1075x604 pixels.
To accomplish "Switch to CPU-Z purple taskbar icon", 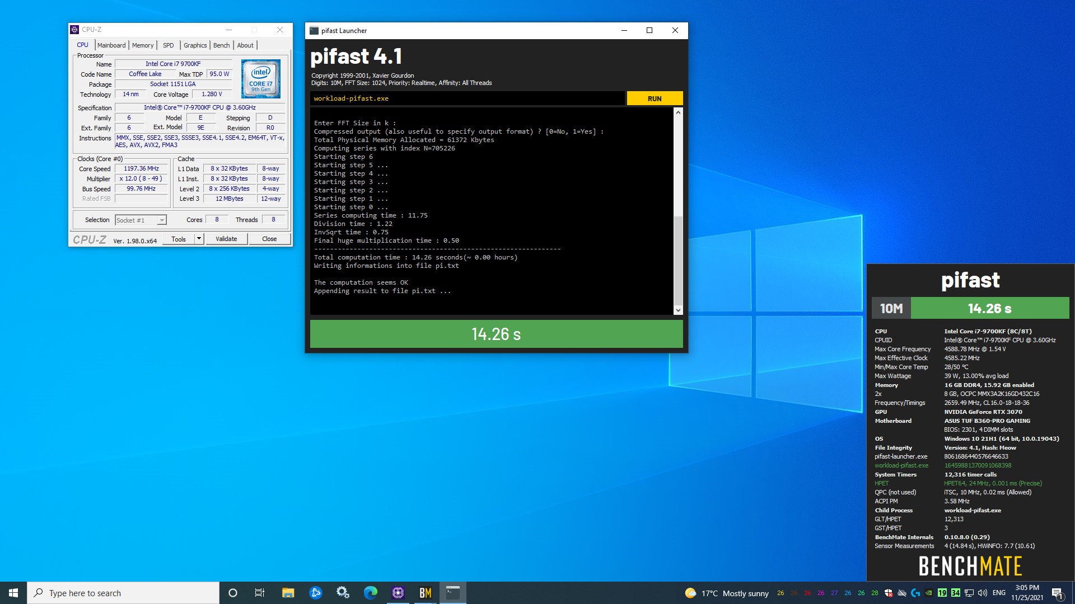I will pos(398,593).
